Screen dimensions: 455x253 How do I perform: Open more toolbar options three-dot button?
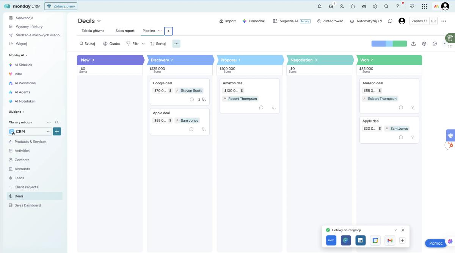pos(176,43)
